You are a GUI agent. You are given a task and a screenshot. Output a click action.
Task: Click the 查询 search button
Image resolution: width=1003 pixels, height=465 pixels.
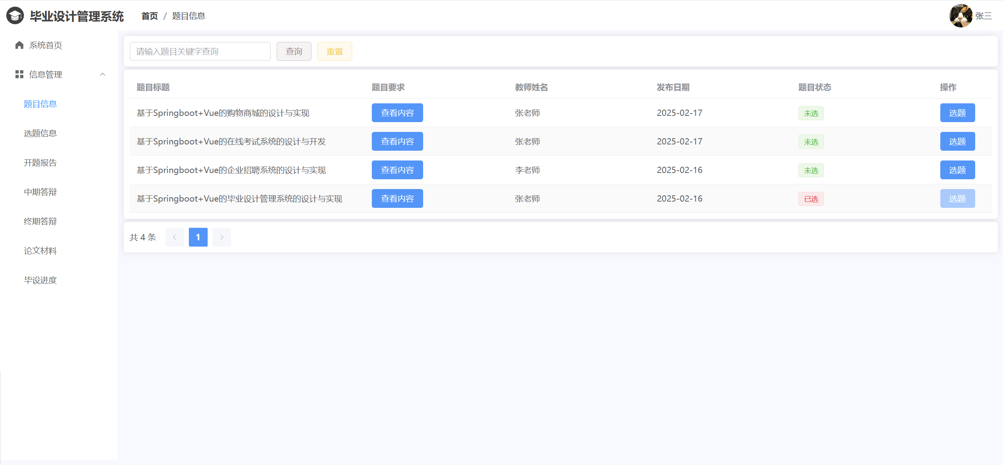coord(294,51)
